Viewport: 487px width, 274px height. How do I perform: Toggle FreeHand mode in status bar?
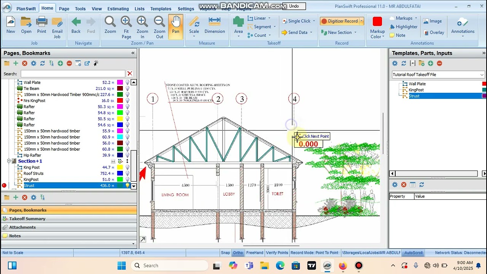[x=255, y=253]
